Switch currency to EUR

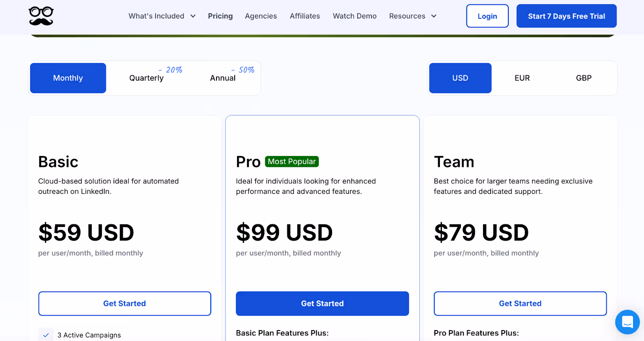tap(522, 78)
